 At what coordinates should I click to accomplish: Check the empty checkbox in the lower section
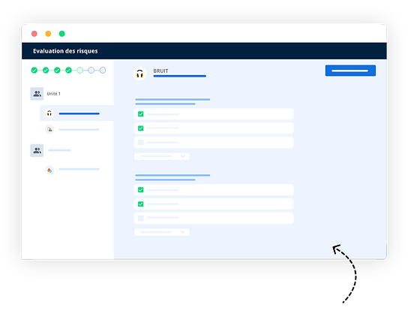tap(141, 218)
